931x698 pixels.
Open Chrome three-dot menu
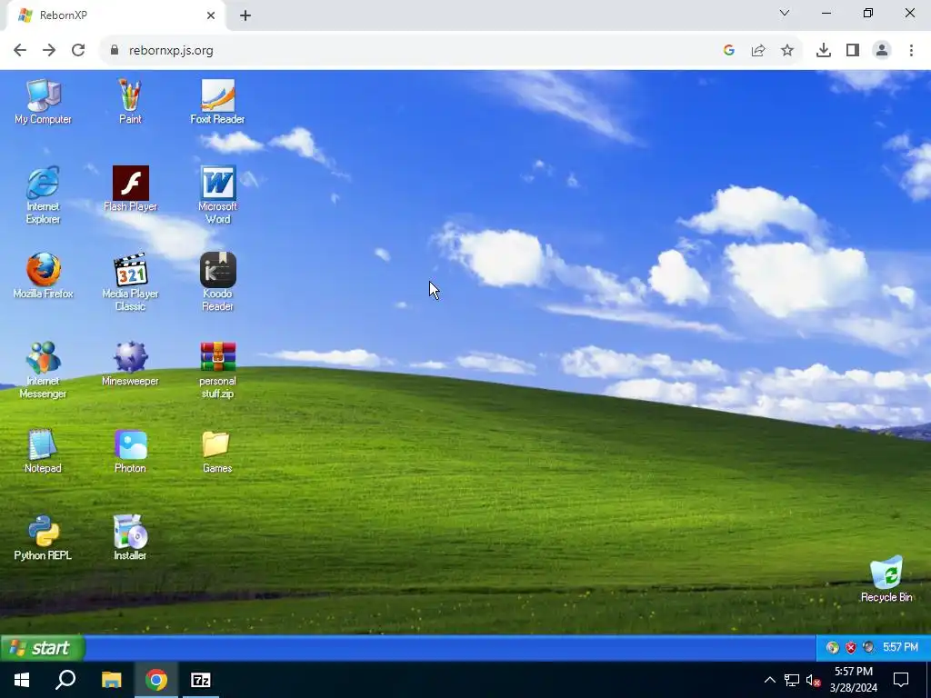[x=911, y=51]
